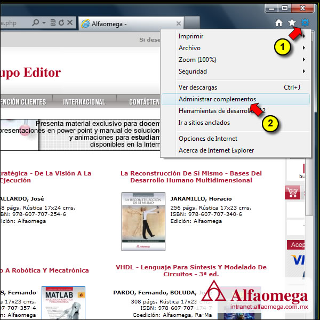
Task: Click the author name JARAMILLO, Horacio
Action: click(x=201, y=199)
